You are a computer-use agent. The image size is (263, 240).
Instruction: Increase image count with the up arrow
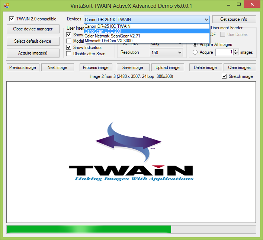coord(236,51)
